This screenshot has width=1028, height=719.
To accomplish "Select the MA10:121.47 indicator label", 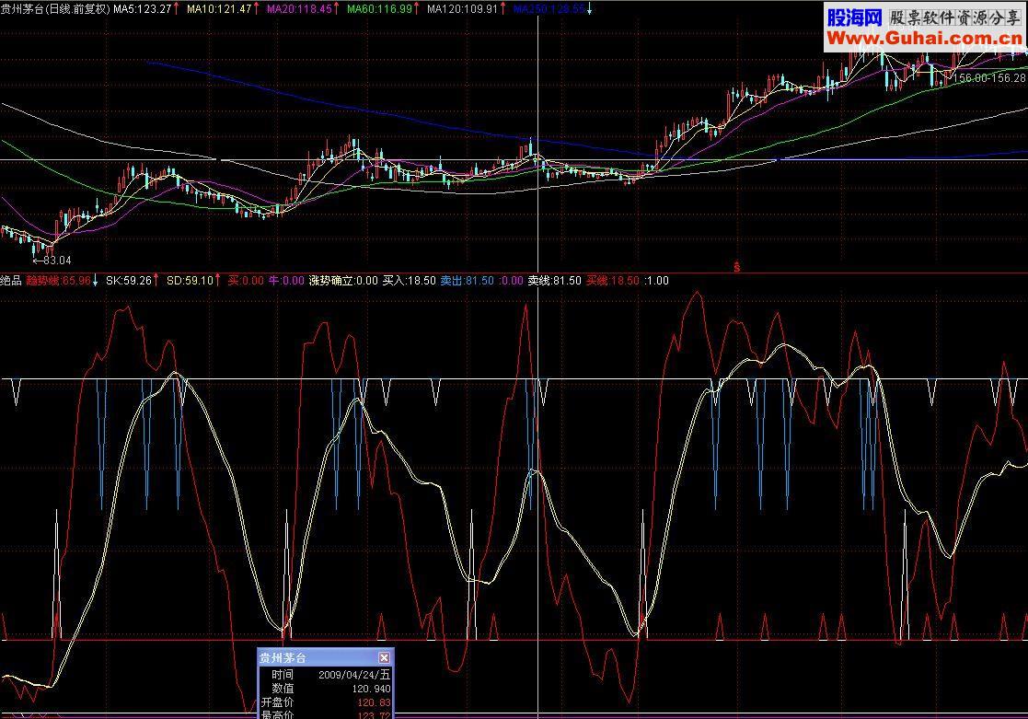I will 219,8.
